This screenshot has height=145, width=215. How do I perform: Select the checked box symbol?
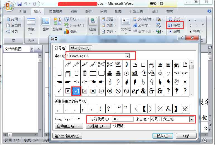click(76, 91)
